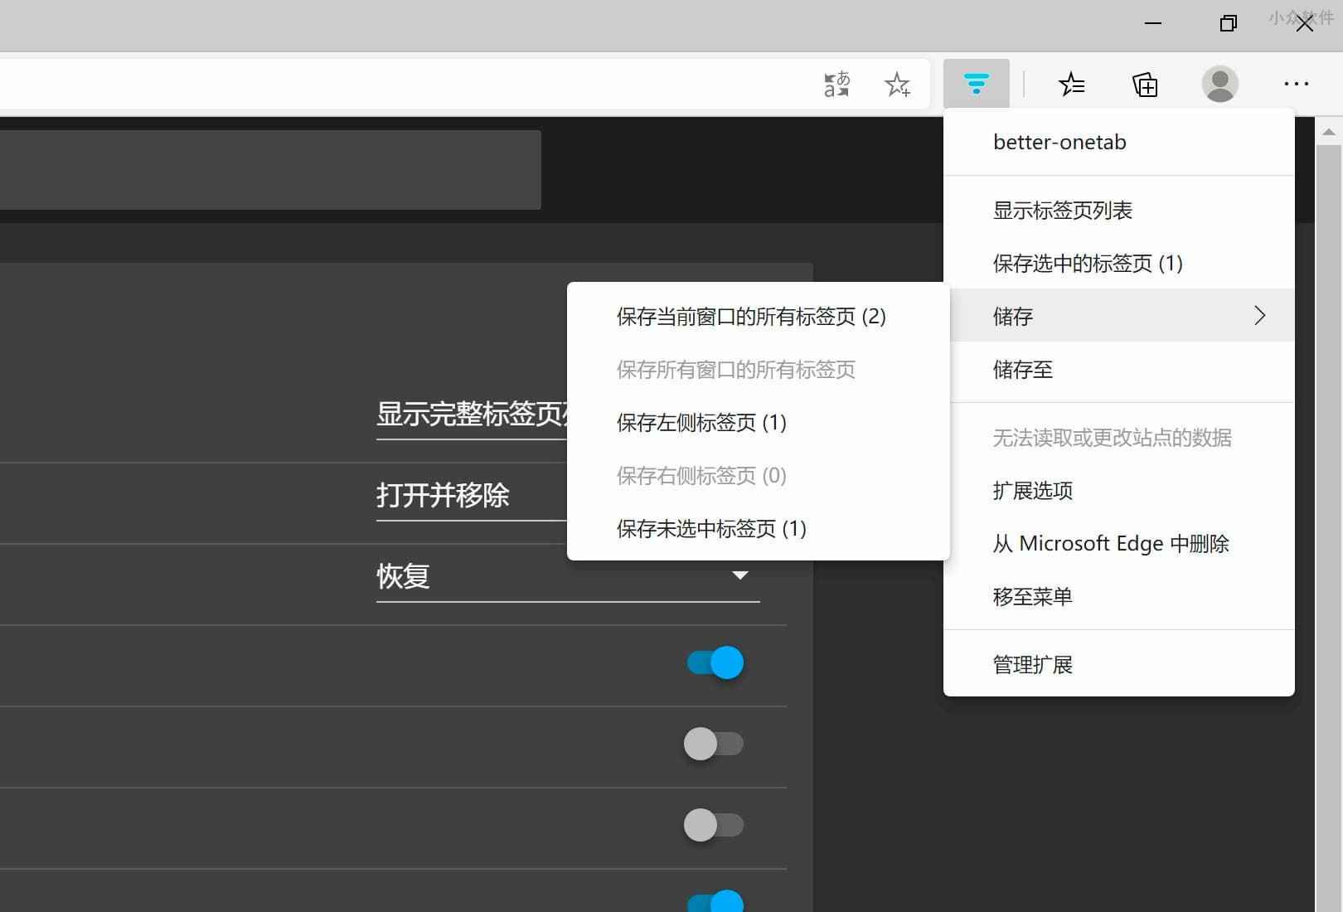Choose 储存至 menu entry
This screenshot has height=912, width=1343.
coord(1119,370)
